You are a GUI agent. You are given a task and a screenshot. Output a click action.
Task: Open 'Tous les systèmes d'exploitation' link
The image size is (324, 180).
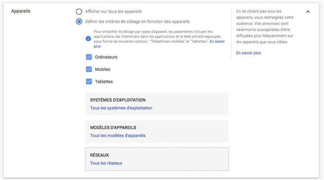point(121,108)
